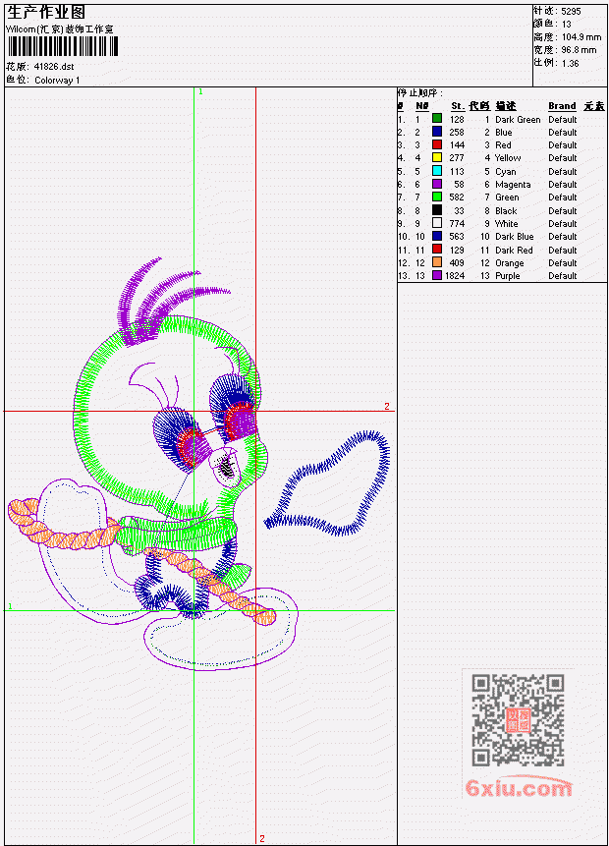Viewport: 609px width, 846px height.
Task: Click the stitch total '5295' value
Action: (572, 12)
